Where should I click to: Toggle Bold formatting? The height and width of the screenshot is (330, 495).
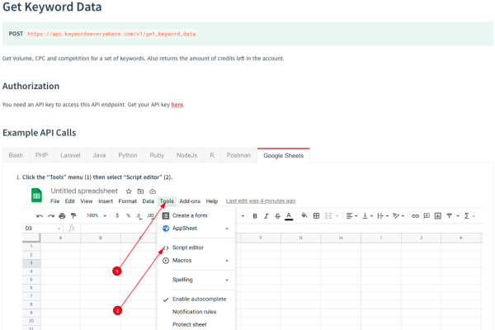pos(255,216)
